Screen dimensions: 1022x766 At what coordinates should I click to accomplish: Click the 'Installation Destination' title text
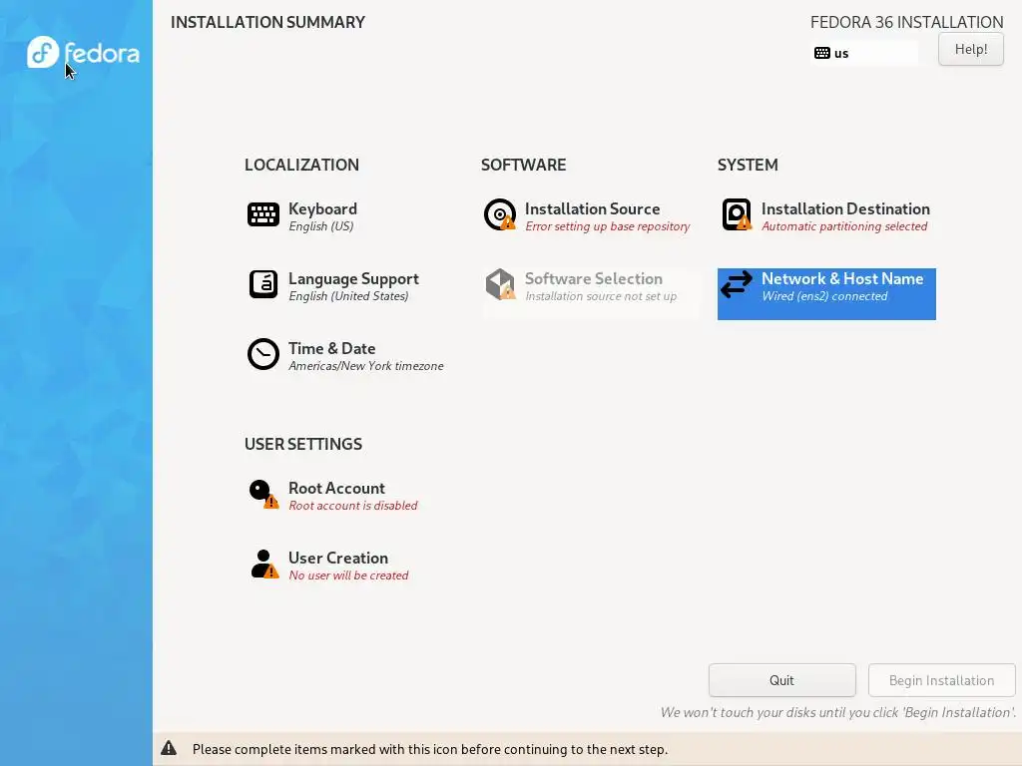tap(845, 209)
